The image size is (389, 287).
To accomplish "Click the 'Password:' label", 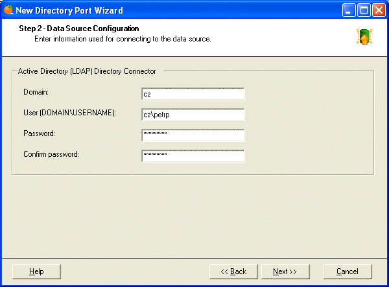I will tap(39, 133).
